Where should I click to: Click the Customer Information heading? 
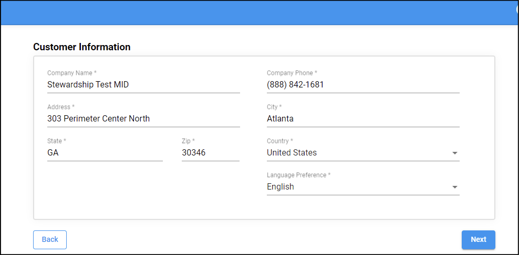coord(82,47)
